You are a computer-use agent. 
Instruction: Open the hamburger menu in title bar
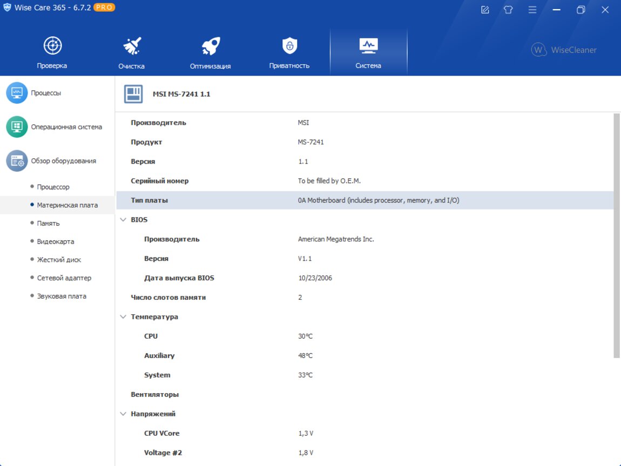click(532, 10)
